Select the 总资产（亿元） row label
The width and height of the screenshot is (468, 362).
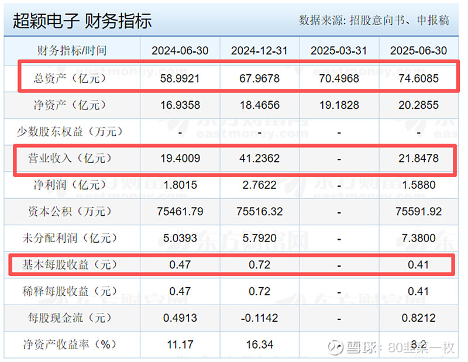(x=70, y=78)
